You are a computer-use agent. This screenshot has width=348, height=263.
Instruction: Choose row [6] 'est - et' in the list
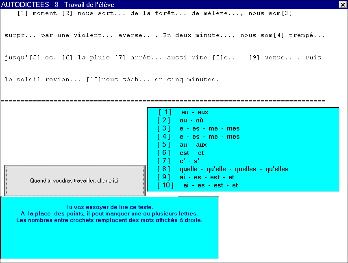tap(181, 153)
